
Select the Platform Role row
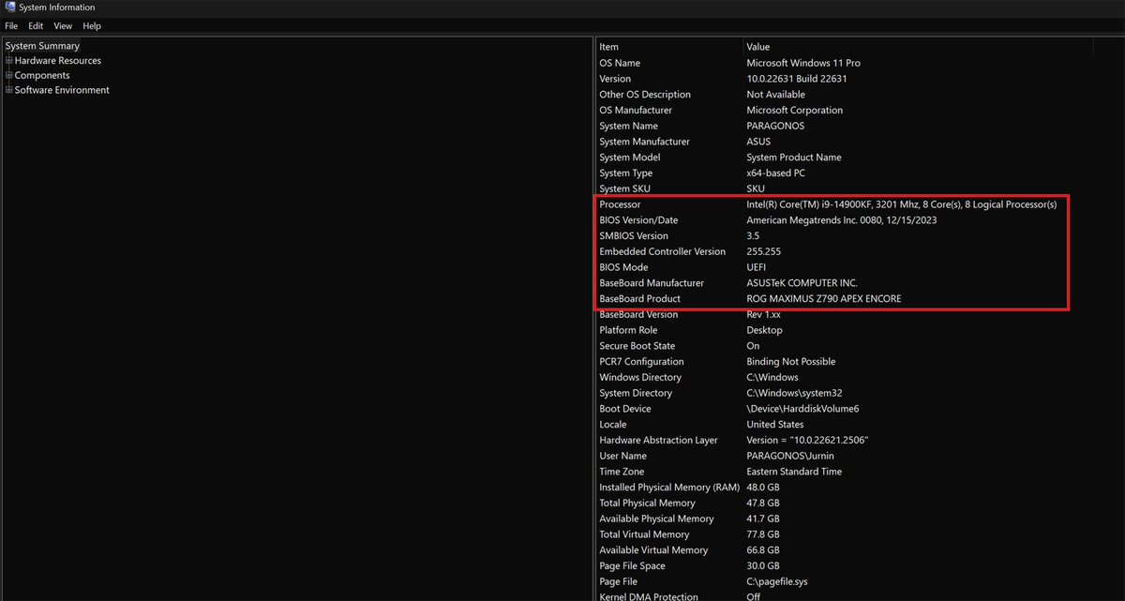tap(628, 330)
